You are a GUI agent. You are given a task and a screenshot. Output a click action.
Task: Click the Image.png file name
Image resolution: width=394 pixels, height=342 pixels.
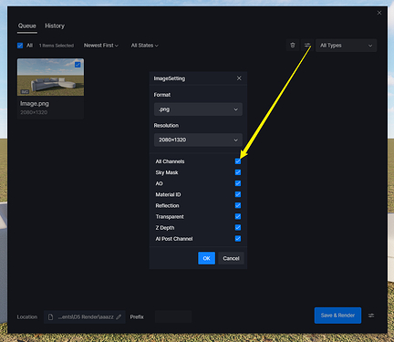pyautogui.click(x=35, y=104)
